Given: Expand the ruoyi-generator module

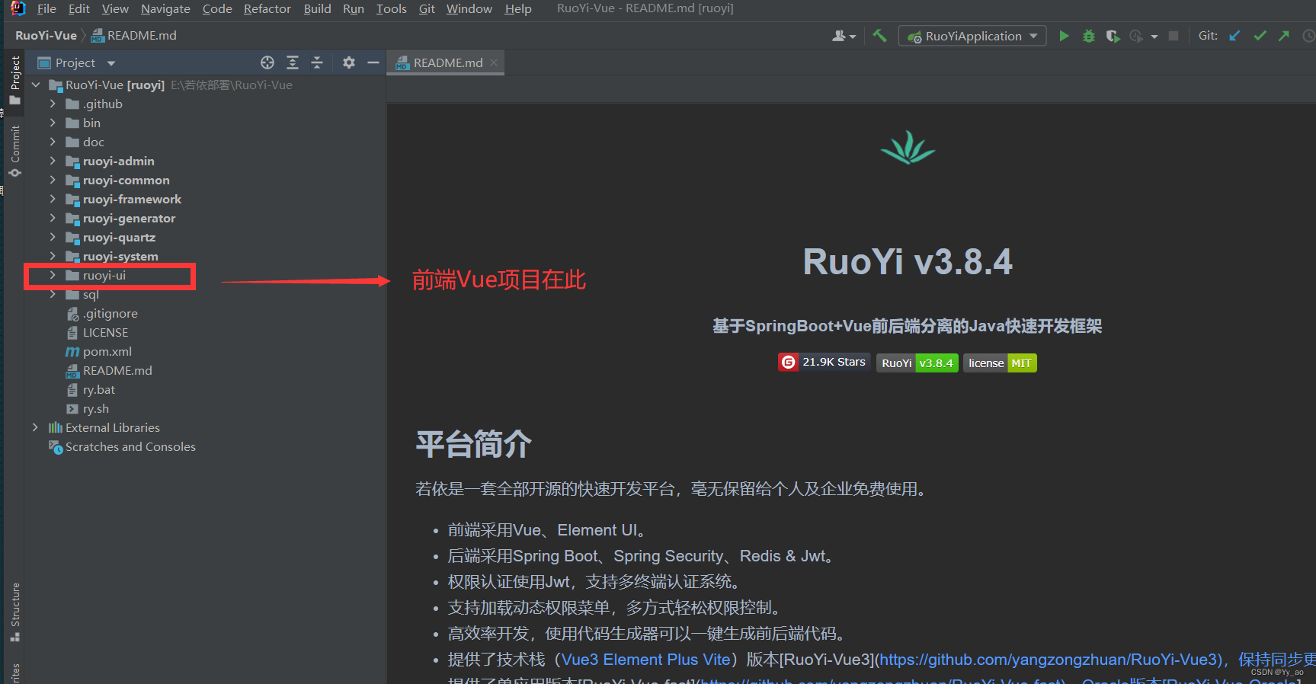Looking at the screenshot, I should 53,218.
